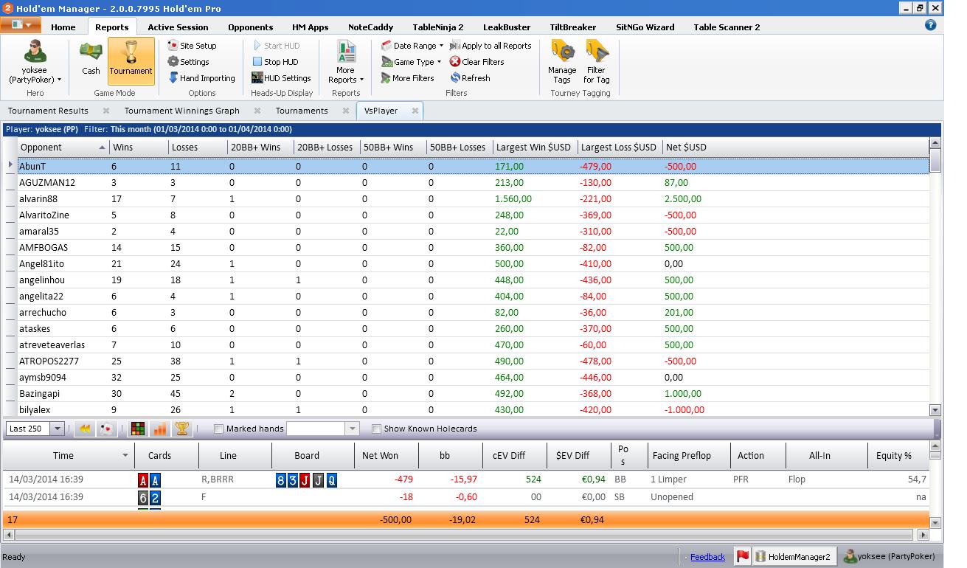Open the Last 250 hands dropdown
967x568 pixels.
58,429
